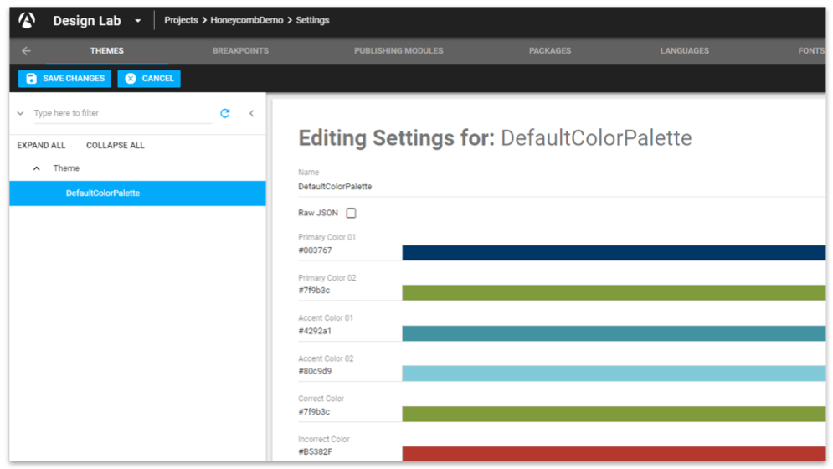Switch to the Breakpoints tab
This screenshot has height=469, width=833.
coord(240,51)
